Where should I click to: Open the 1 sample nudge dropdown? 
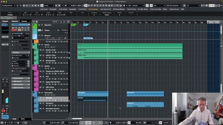point(136,6)
